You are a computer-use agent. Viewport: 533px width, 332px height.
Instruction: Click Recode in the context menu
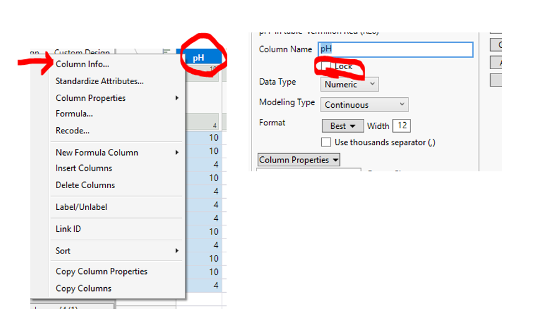click(72, 131)
